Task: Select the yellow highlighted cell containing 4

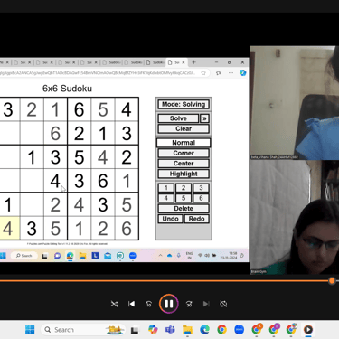Action: (x=9, y=228)
